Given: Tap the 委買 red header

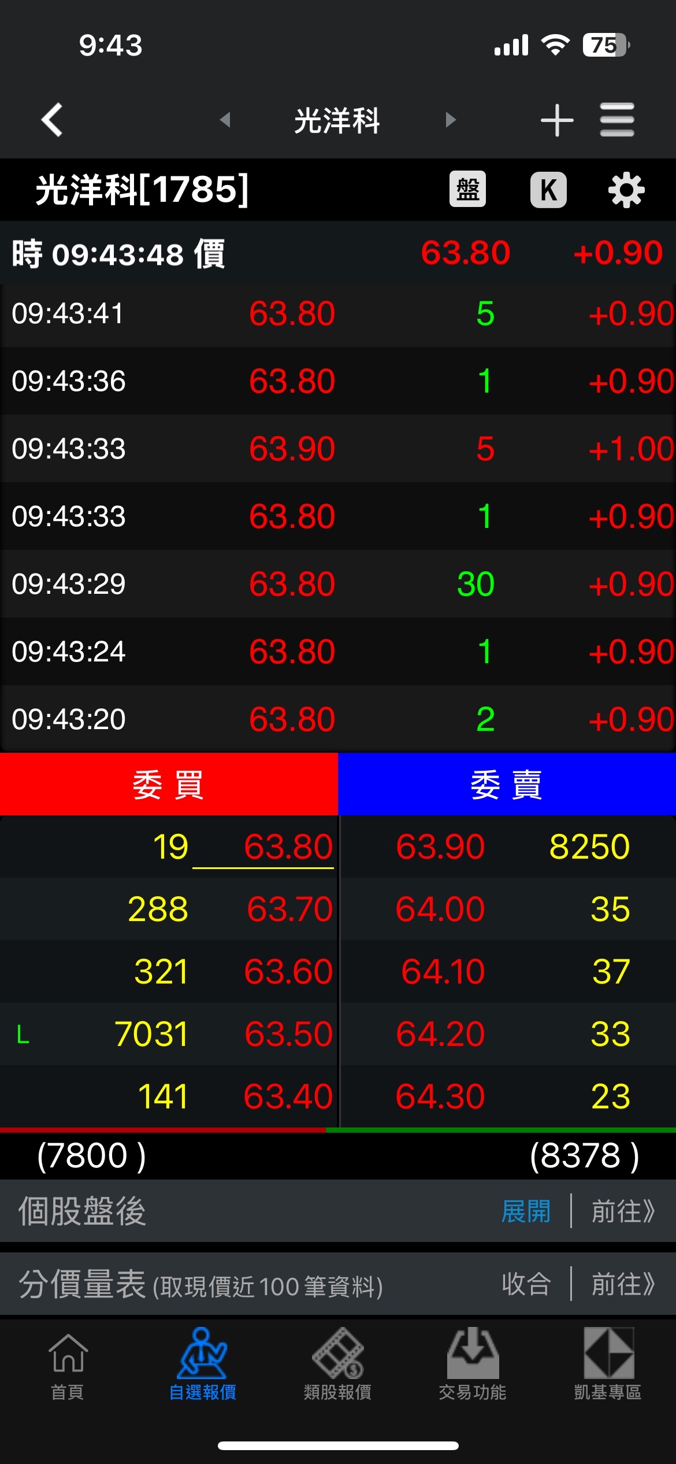Looking at the screenshot, I should 169,785.
